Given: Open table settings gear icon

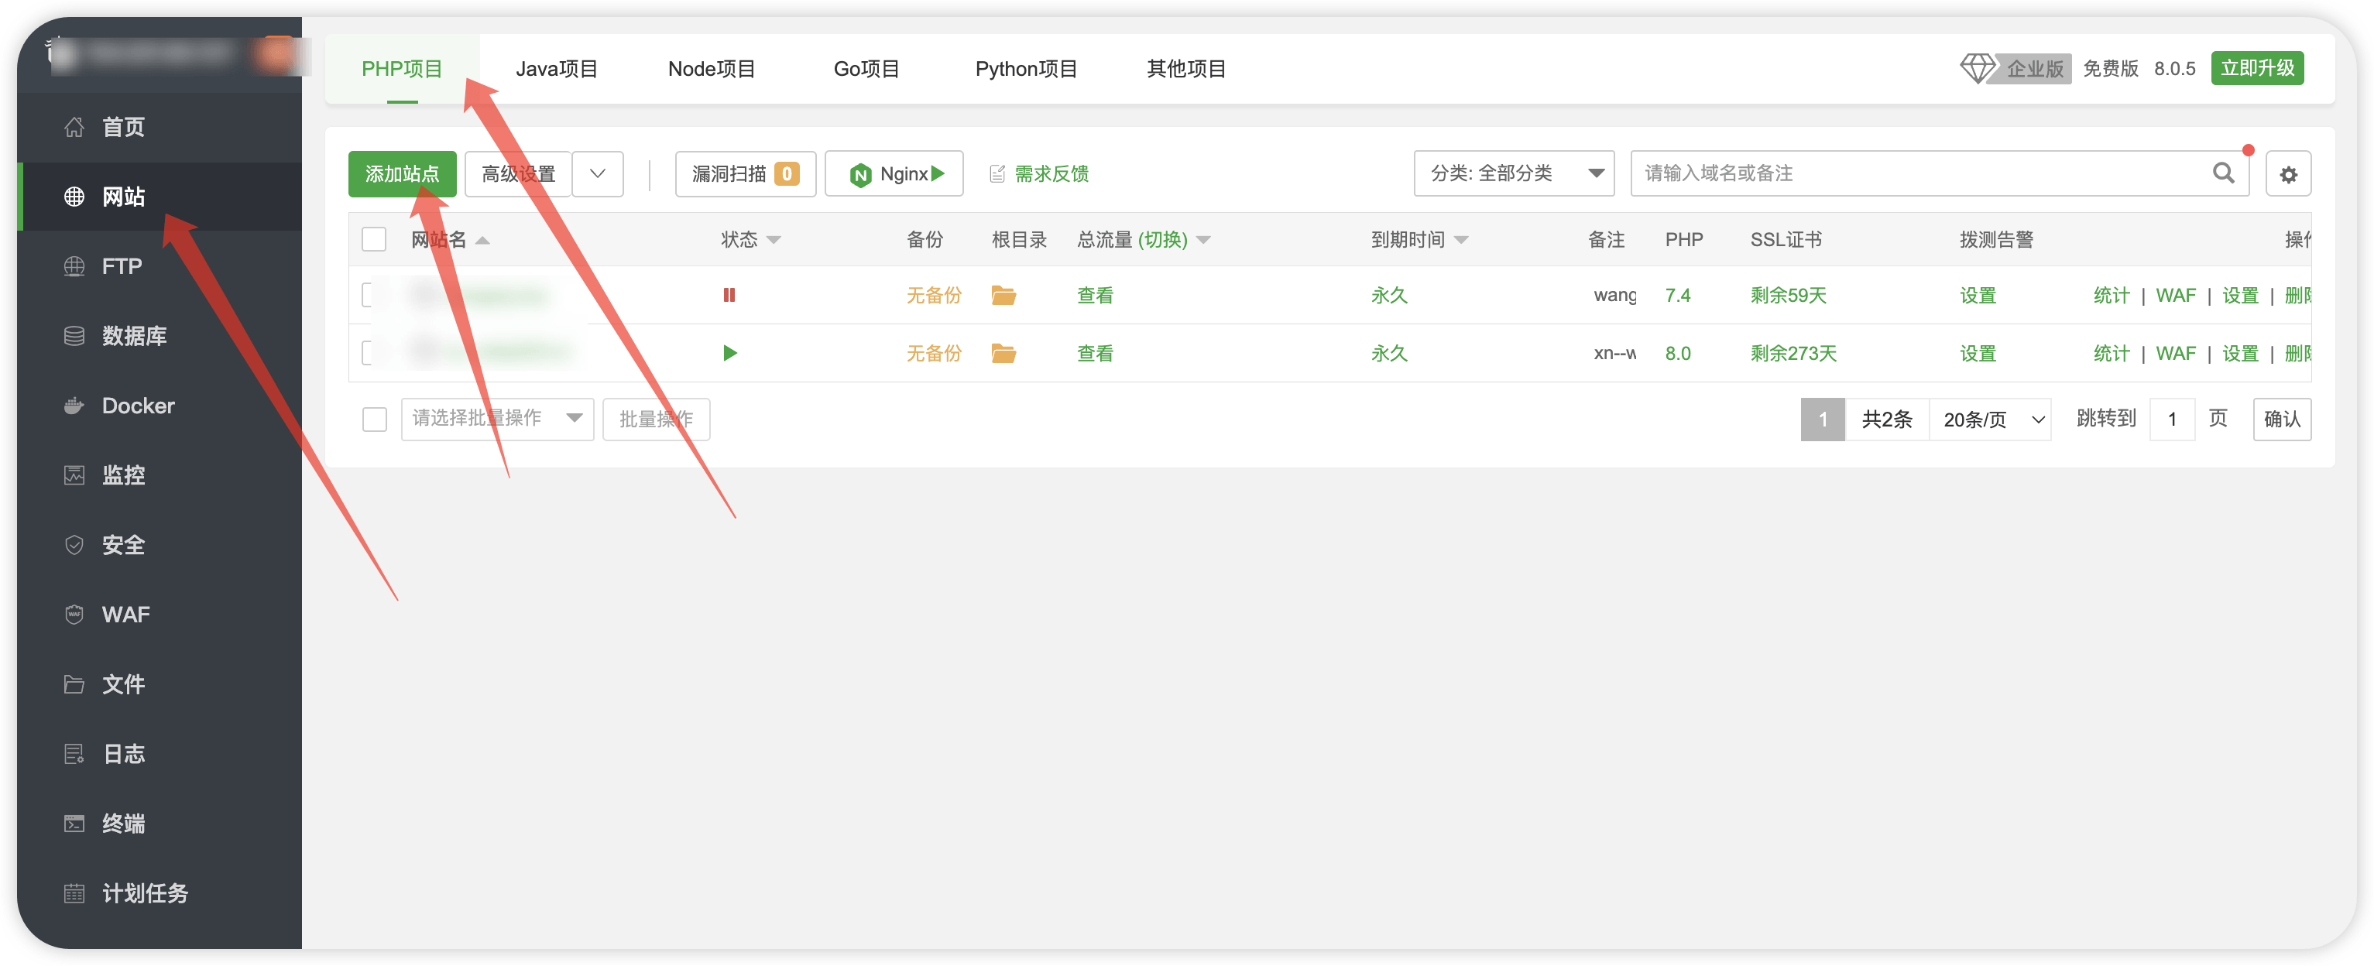Looking at the screenshot, I should click(2287, 174).
